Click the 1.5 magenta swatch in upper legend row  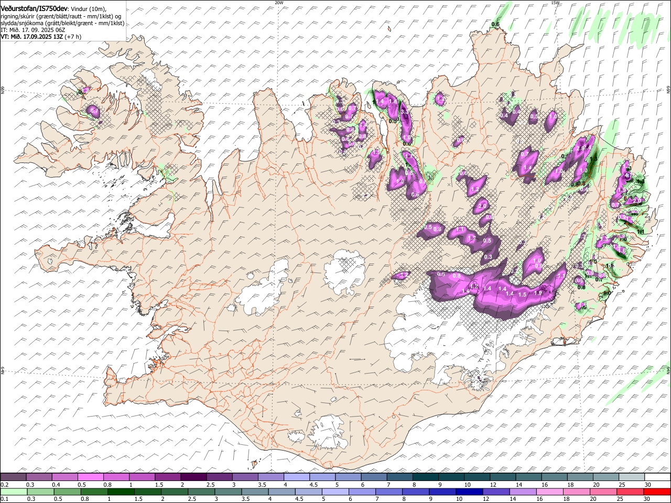[168, 477]
